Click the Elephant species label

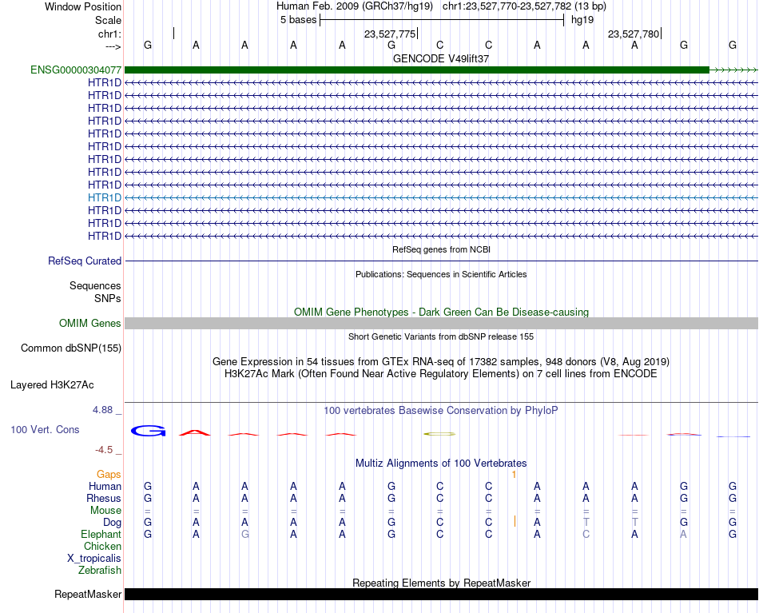coord(101,534)
